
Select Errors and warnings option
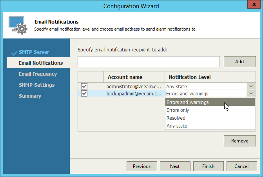pyautogui.click(x=187, y=102)
